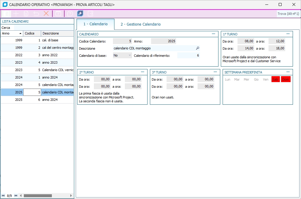This screenshot has width=301, height=199.
Task: Click the help question mark icon
Action: (70, 13)
